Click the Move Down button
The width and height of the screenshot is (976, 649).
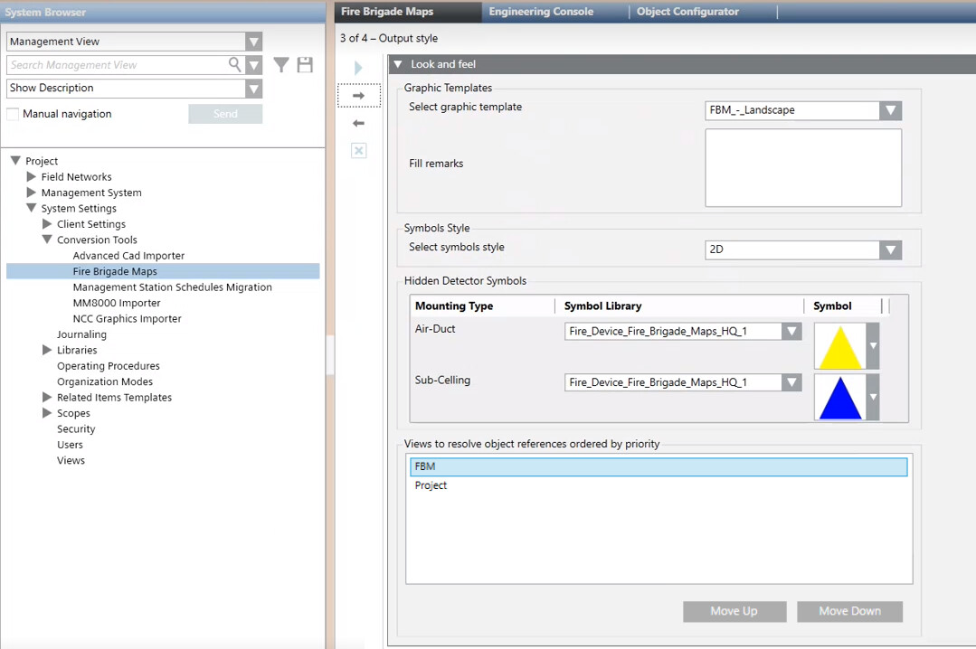[x=848, y=611]
